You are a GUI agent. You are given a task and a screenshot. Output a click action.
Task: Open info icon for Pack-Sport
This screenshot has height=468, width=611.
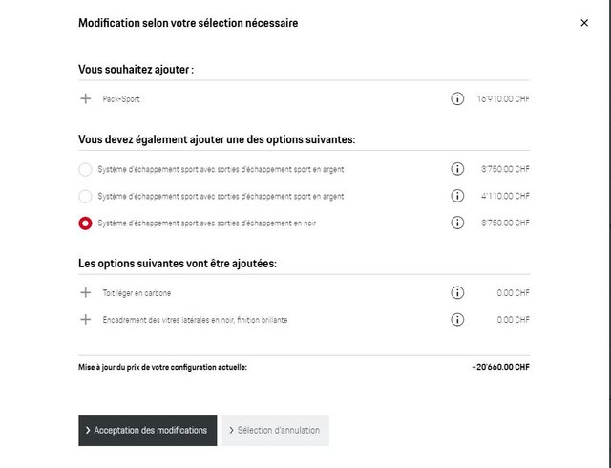pyautogui.click(x=457, y=98)
